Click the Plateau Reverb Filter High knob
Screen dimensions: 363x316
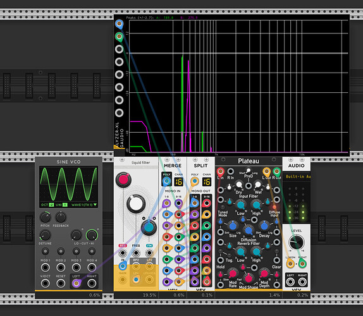[x=256, y=252]
